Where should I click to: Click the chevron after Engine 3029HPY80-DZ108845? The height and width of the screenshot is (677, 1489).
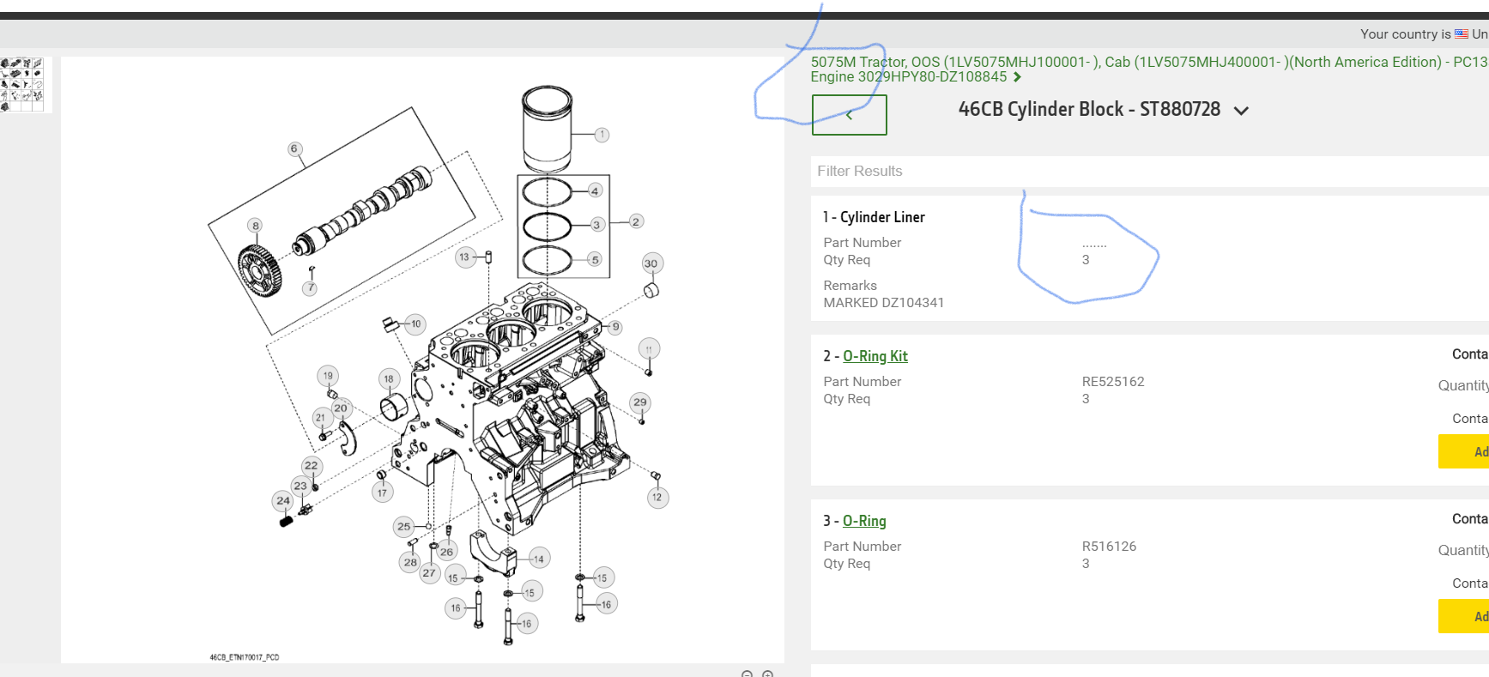[x=1018, y=77]
